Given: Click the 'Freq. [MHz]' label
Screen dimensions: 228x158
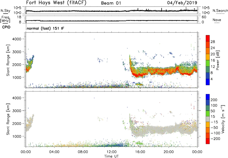Looking at the screenshot, I should (x=5, y=19).
